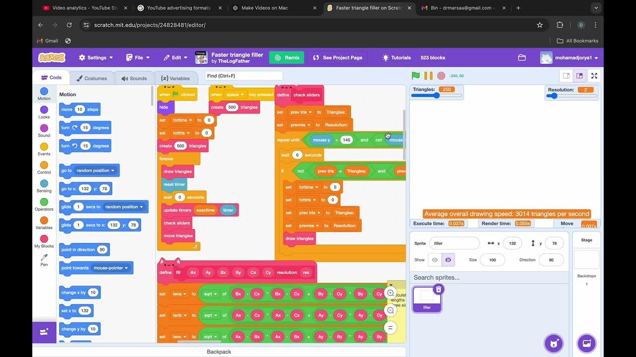Open the Choose a Sprite button
The height and width of the screenshot is (357, 636).
click(554, 343)
